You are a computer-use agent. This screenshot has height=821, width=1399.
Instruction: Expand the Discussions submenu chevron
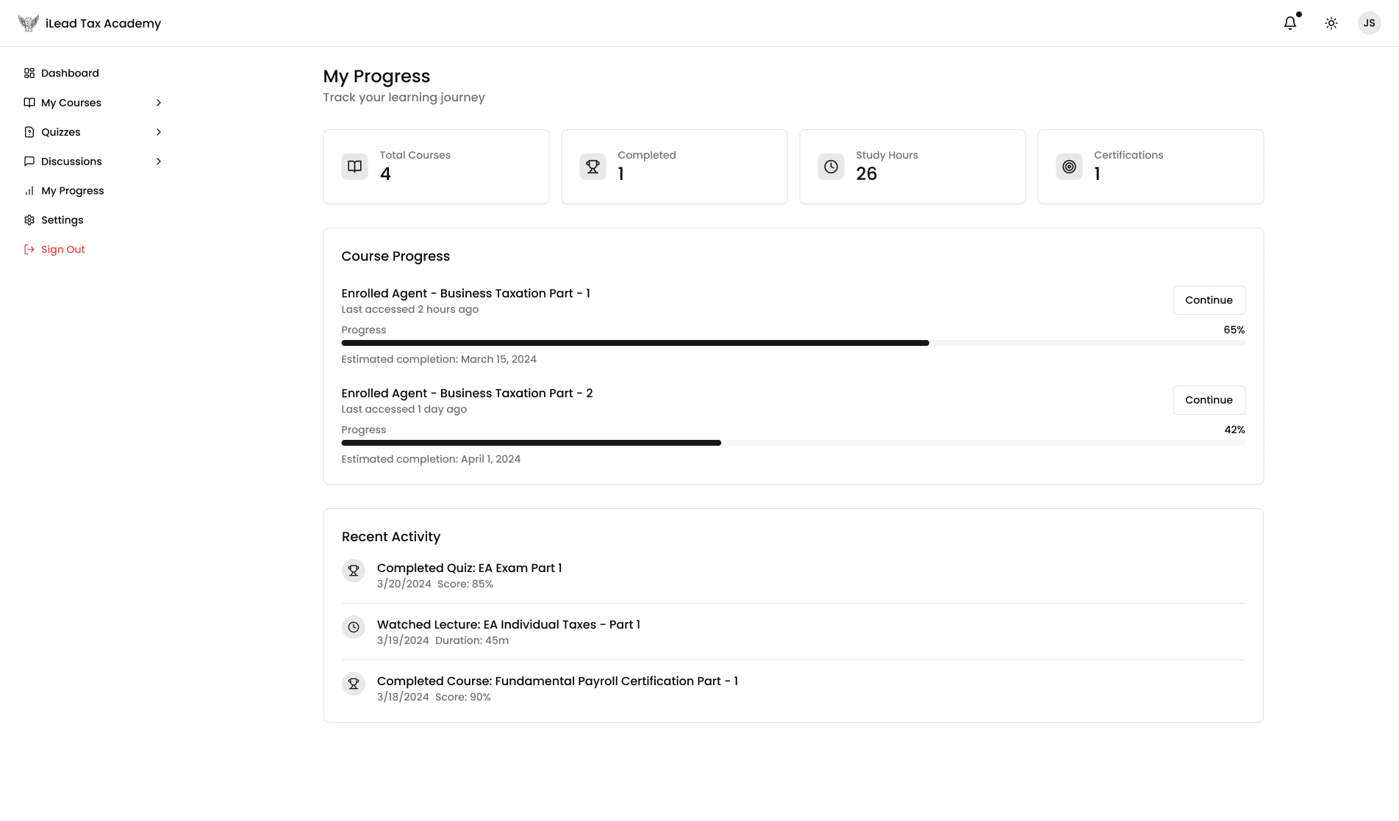coord(159,162)
